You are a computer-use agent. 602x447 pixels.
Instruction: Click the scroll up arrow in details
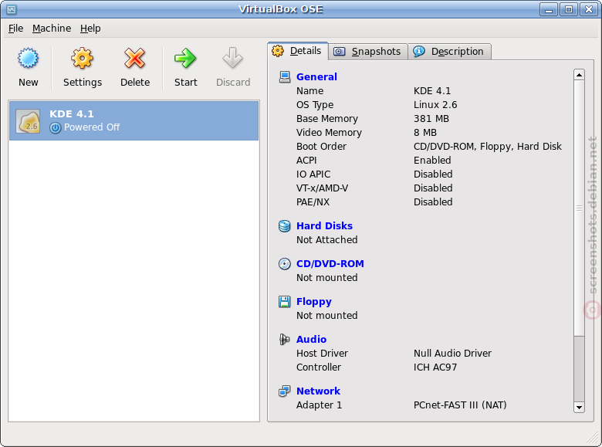click(x=579, y=74)
